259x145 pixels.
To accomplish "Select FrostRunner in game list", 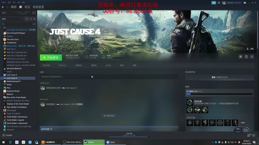I will click(12, 43).
